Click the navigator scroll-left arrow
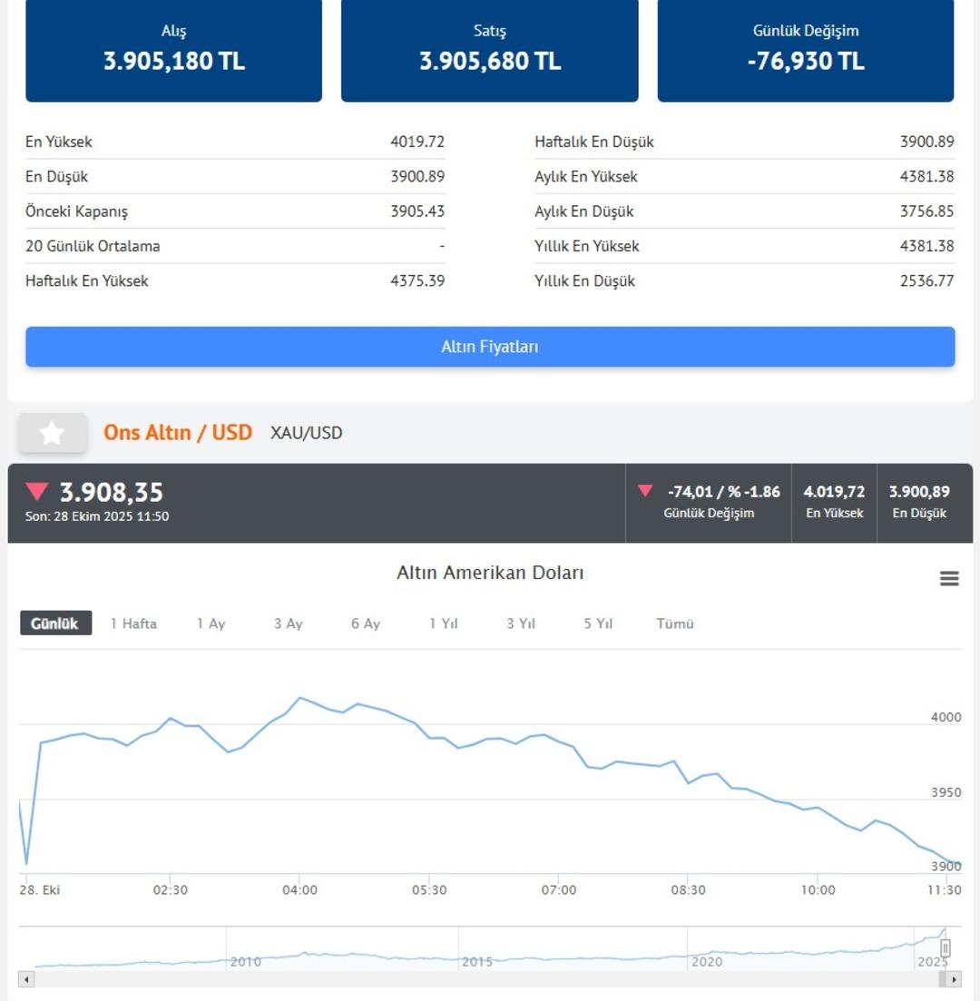The image size is (980, 1001). (x=26, y=980)
